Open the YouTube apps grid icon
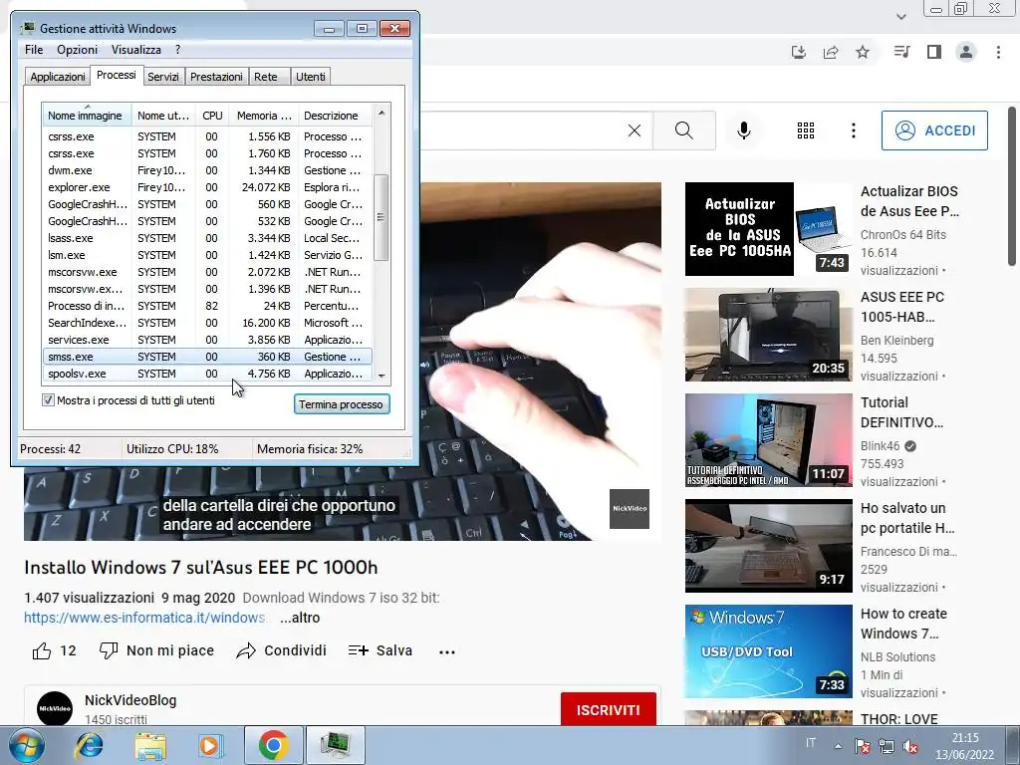 click(x=805, y=130)
